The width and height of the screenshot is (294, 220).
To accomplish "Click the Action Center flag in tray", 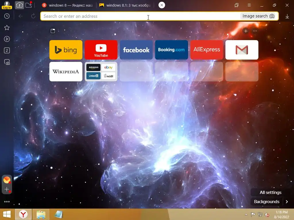I will tap(253, 215).
